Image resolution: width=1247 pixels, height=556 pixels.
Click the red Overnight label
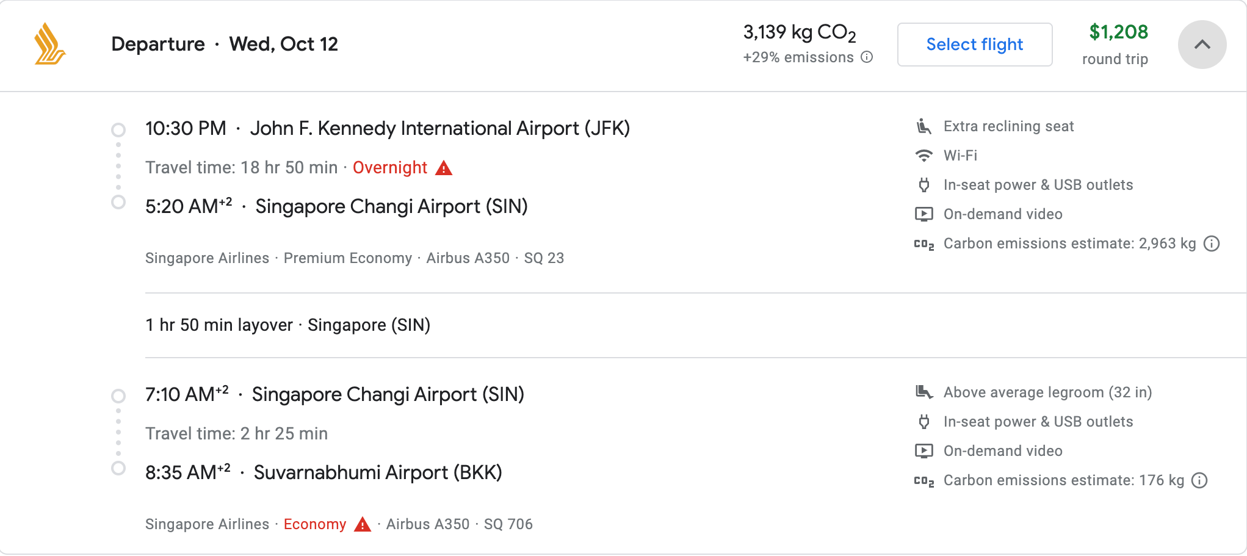click(x=390, y=168)
